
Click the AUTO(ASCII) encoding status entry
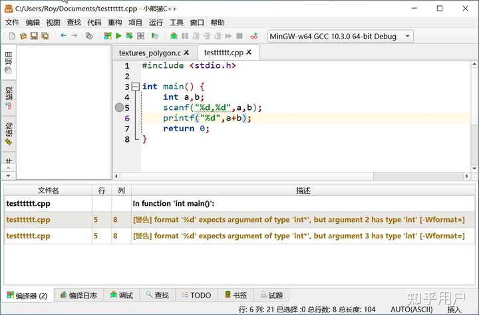[412, 310]
